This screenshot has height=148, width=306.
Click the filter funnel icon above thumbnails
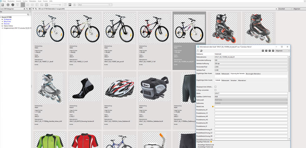[33, 9]
